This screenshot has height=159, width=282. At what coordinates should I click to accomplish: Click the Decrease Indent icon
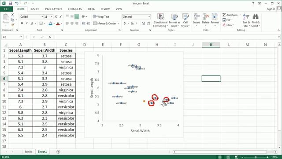83,23
